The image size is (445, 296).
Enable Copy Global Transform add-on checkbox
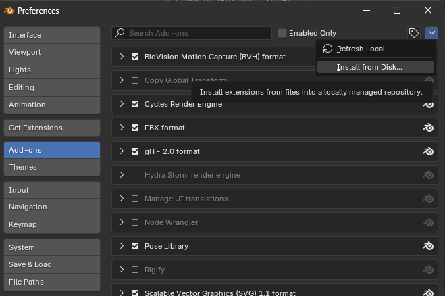(135, 80)
